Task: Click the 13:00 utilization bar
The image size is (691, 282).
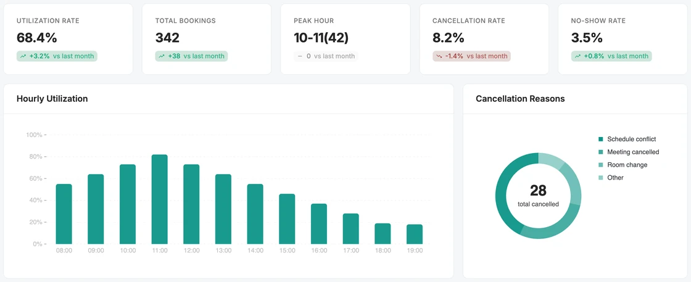Action: click(x=223, y=209)
